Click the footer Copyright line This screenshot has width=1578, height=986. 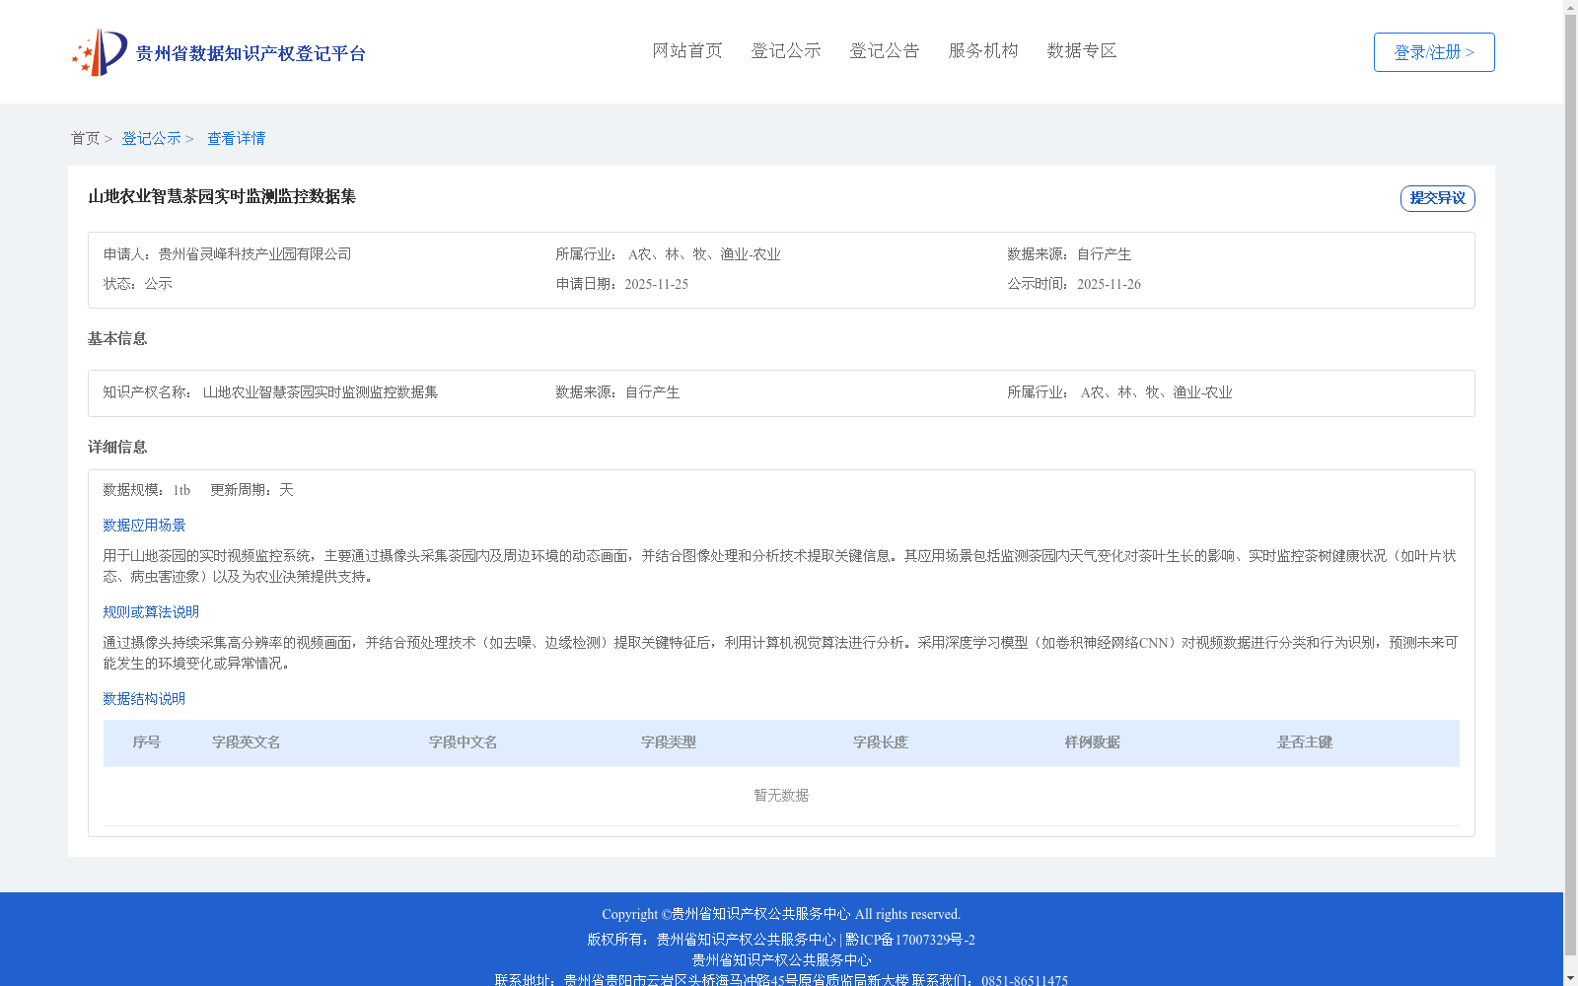[x=781, y=914]
